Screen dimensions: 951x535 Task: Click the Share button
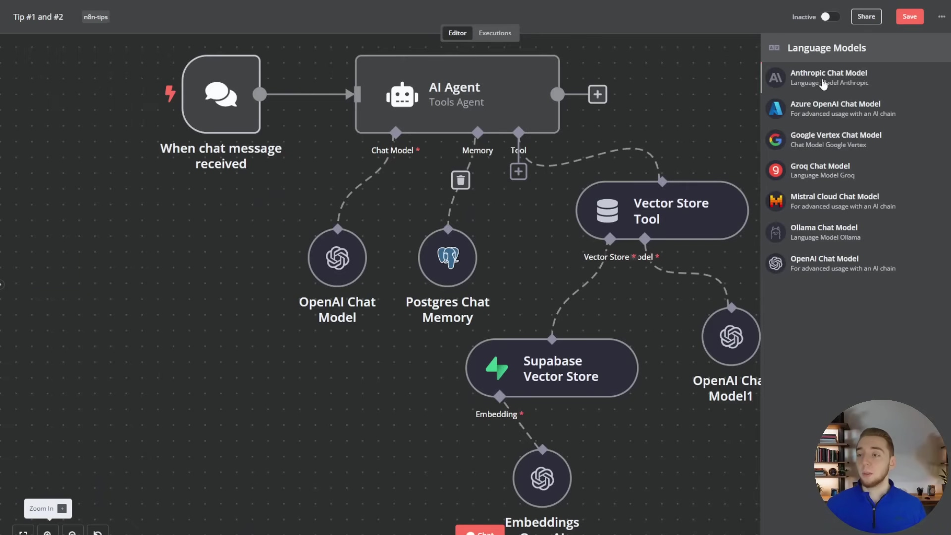tap(866, 17)
